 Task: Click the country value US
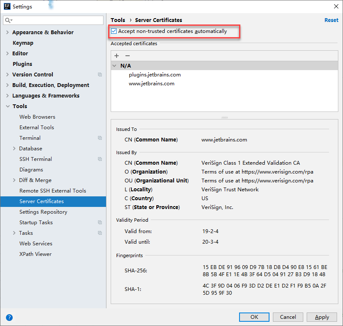(205, 198)
